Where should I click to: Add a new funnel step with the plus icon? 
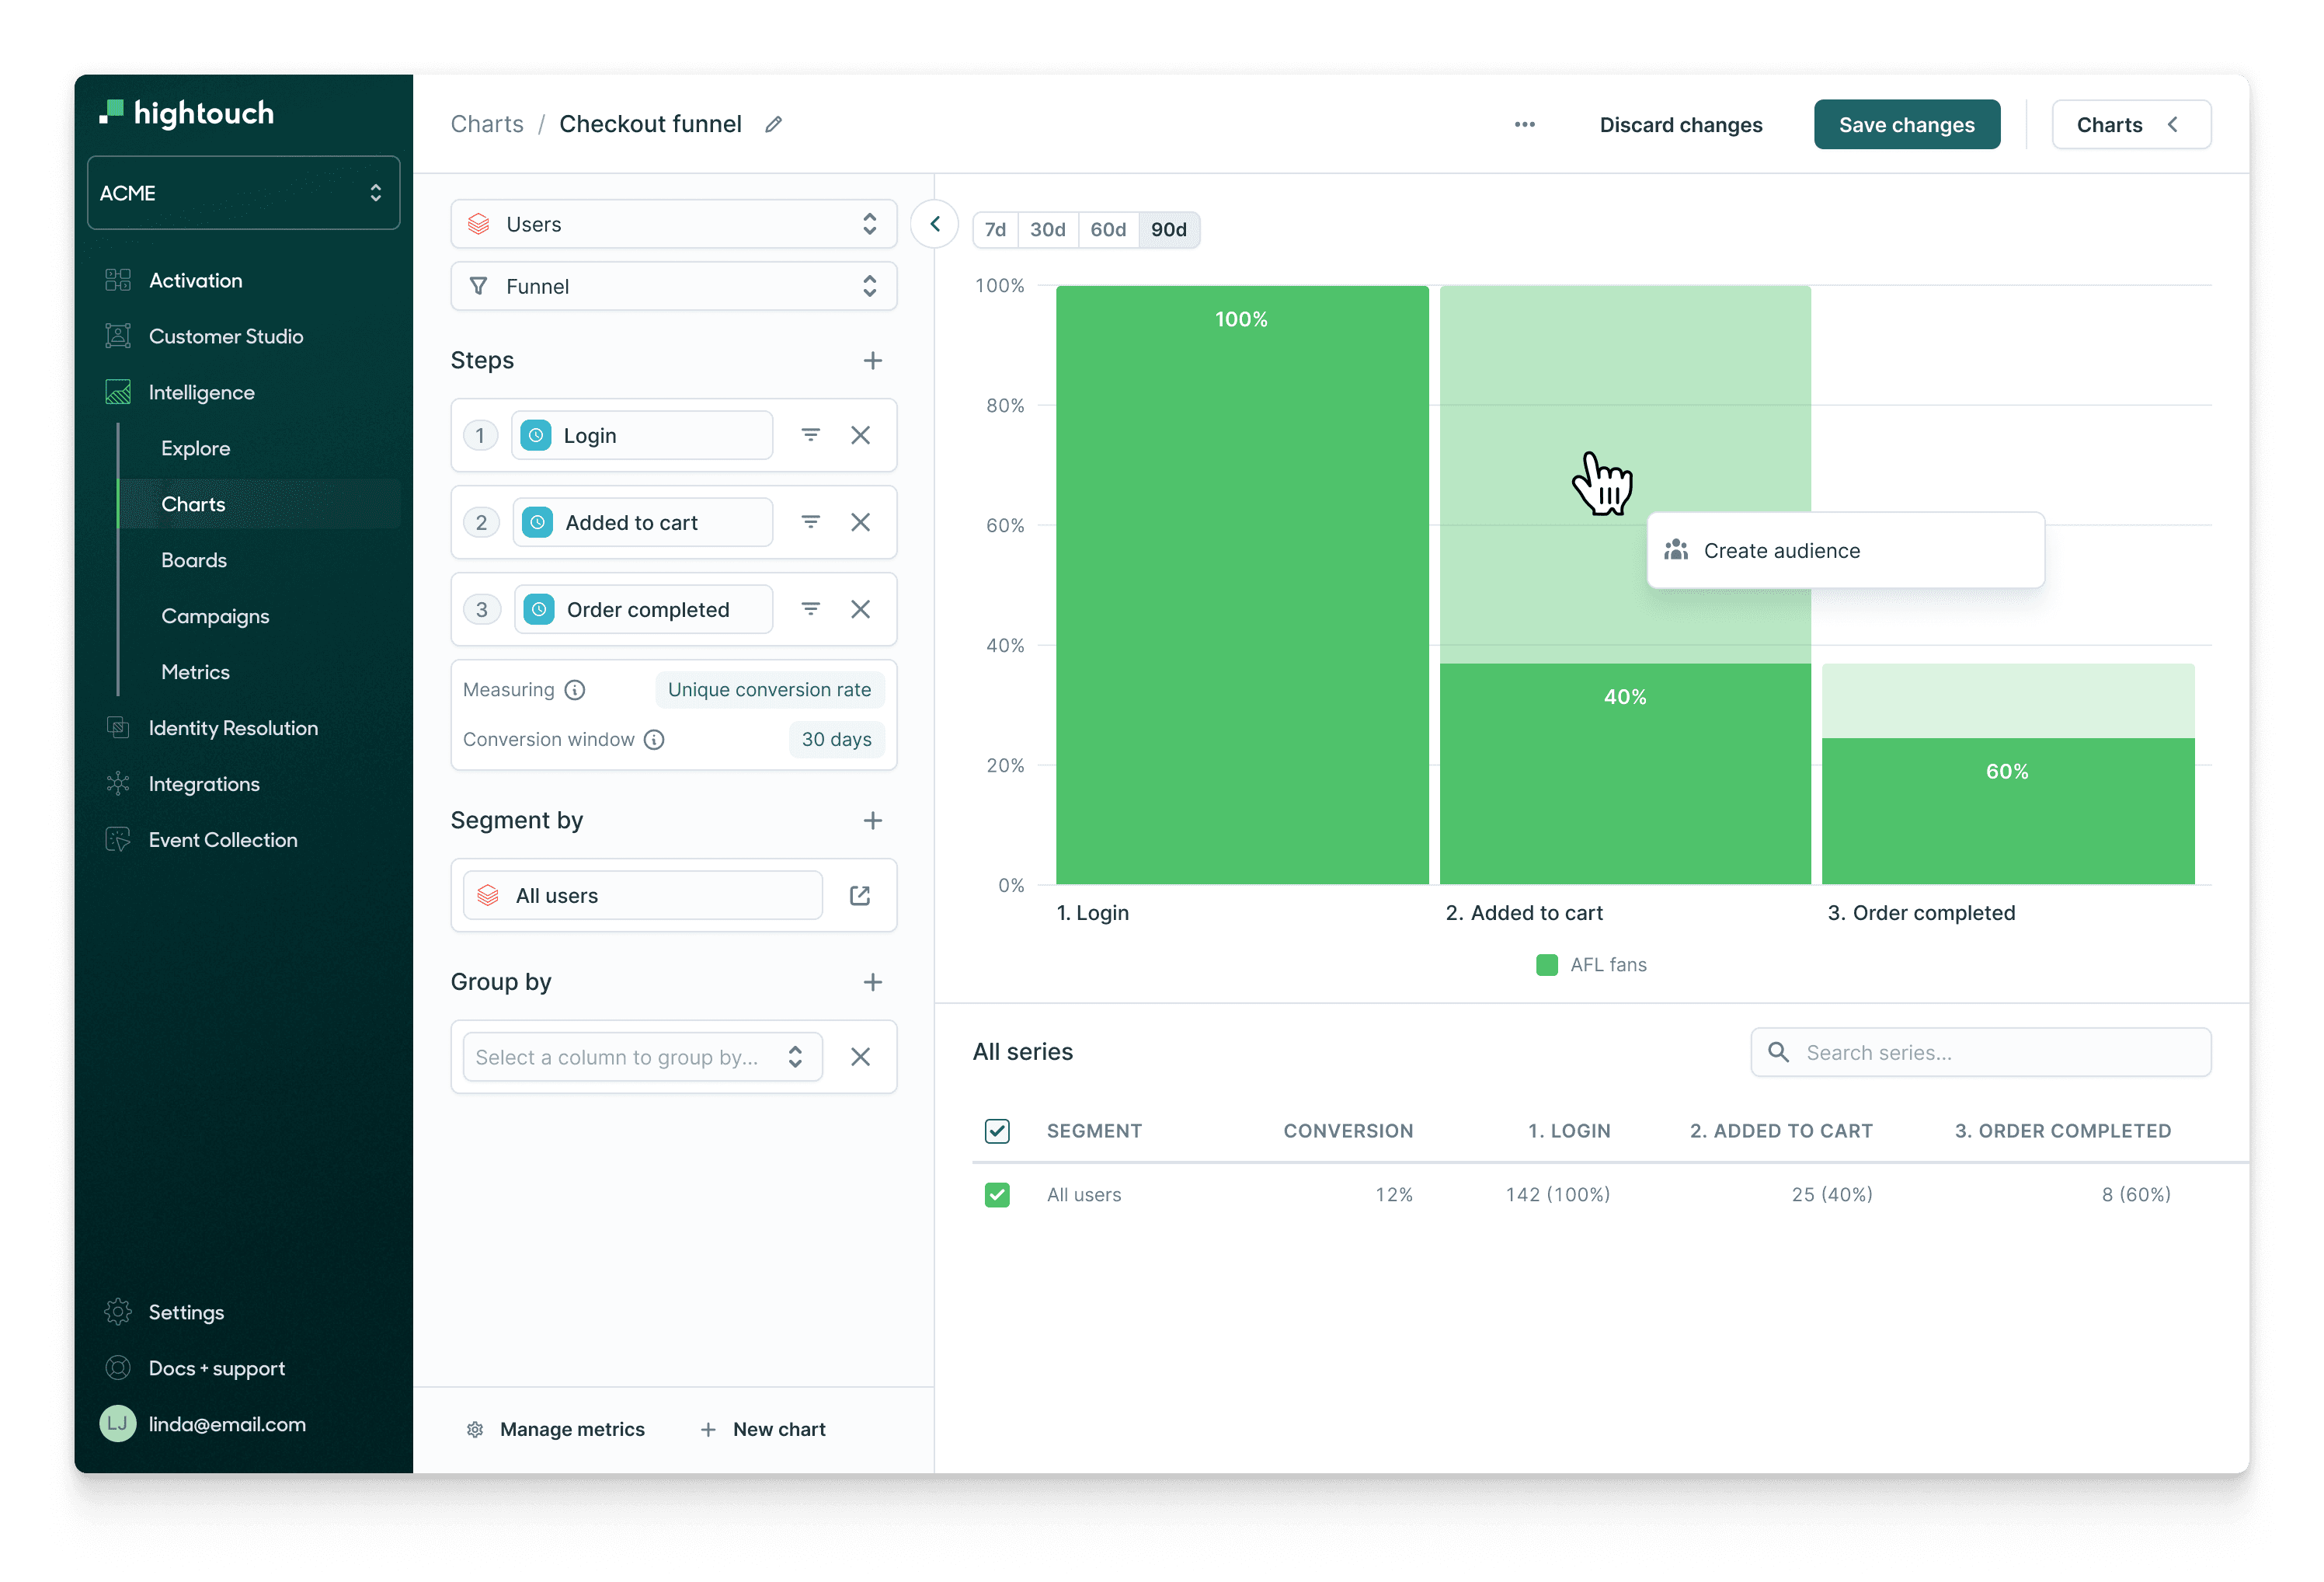872,361
